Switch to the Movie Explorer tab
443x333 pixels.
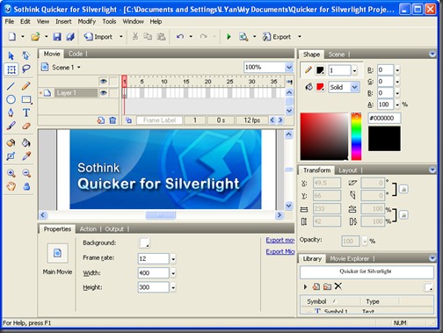click(x=350, y=258)
